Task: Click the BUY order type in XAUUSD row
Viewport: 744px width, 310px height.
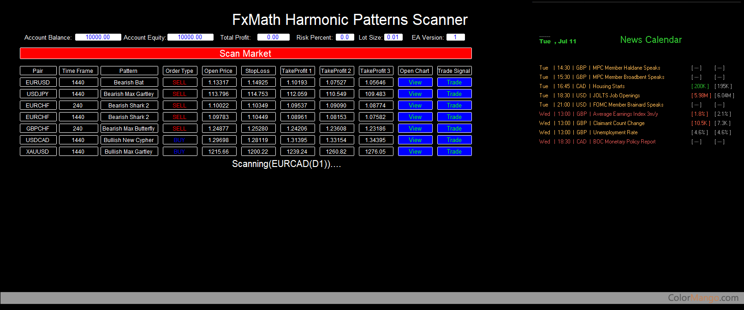Action: point(179,151)
